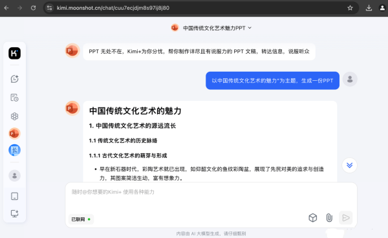
Task: Jump to bottom with double-chevron button
Action: tap(349, 166)
